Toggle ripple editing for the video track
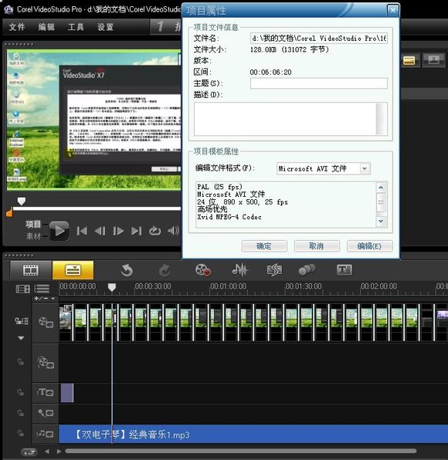The height and width of the screenshot is (460, 448). pyautogui.click(x=22, y=321)
